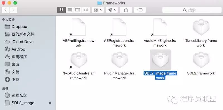Go back with the left arrow button
Viewport: 223px width, 110px height.
(x=6, y=10)
